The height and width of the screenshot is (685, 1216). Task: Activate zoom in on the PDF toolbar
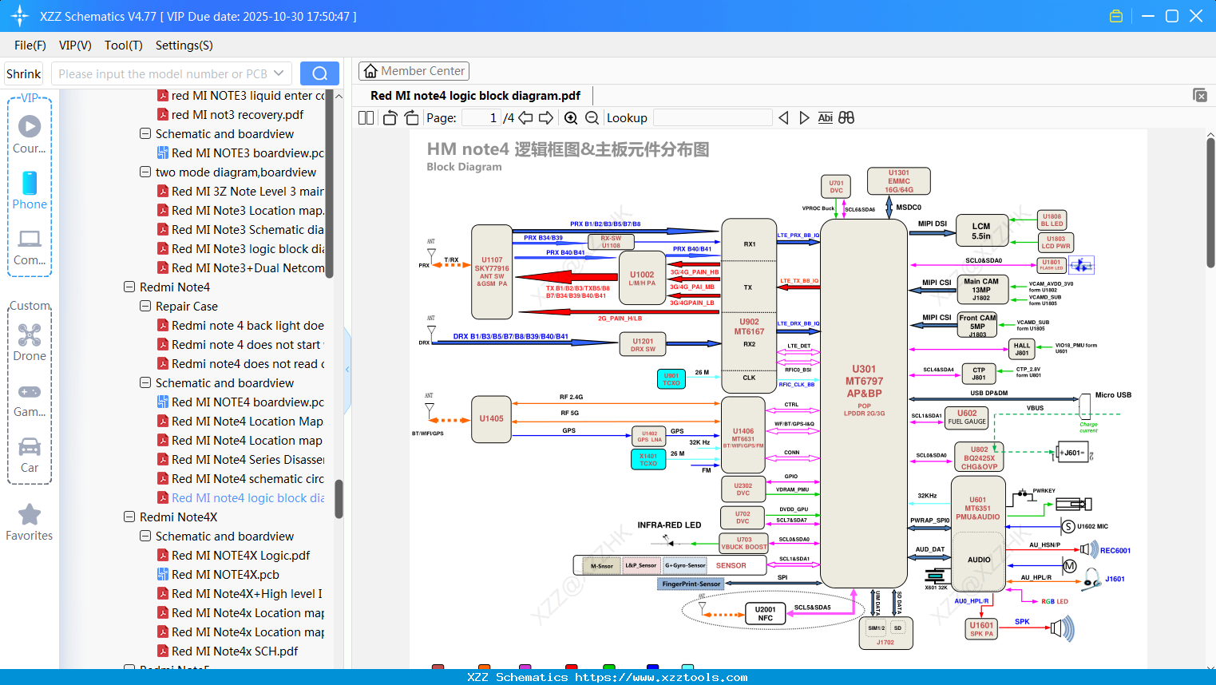coord(571,117)
